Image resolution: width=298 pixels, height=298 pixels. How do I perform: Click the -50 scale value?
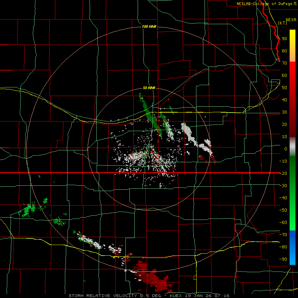(283, 210)
